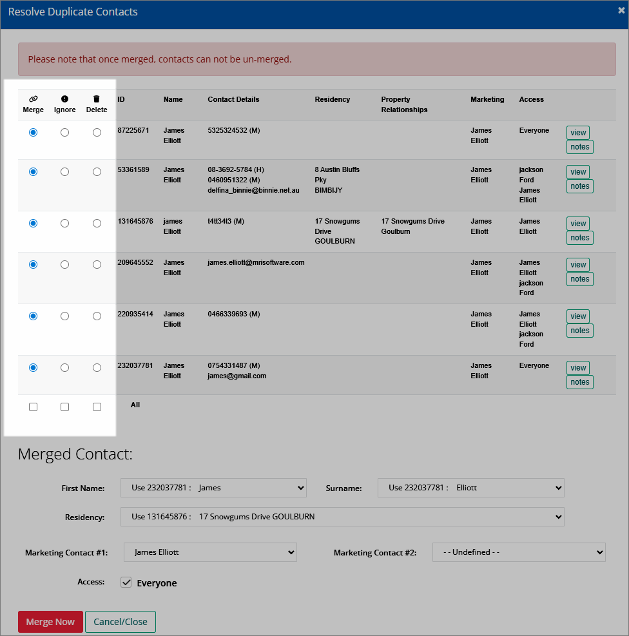Click the Cancel/Close button
This screenshot has width=629, height=636.
[121, 621]
